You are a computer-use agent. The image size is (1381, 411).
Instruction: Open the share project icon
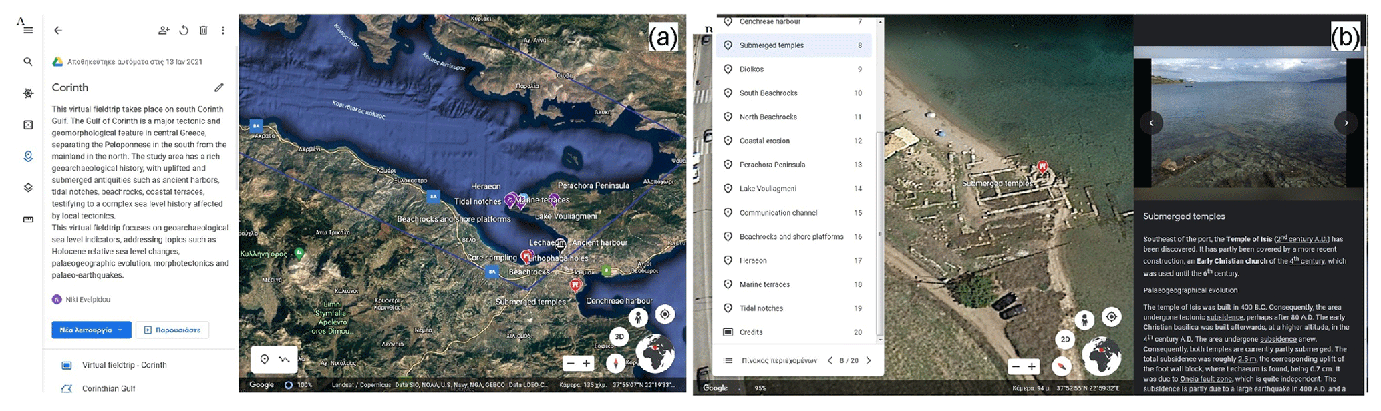pos(164,30)
